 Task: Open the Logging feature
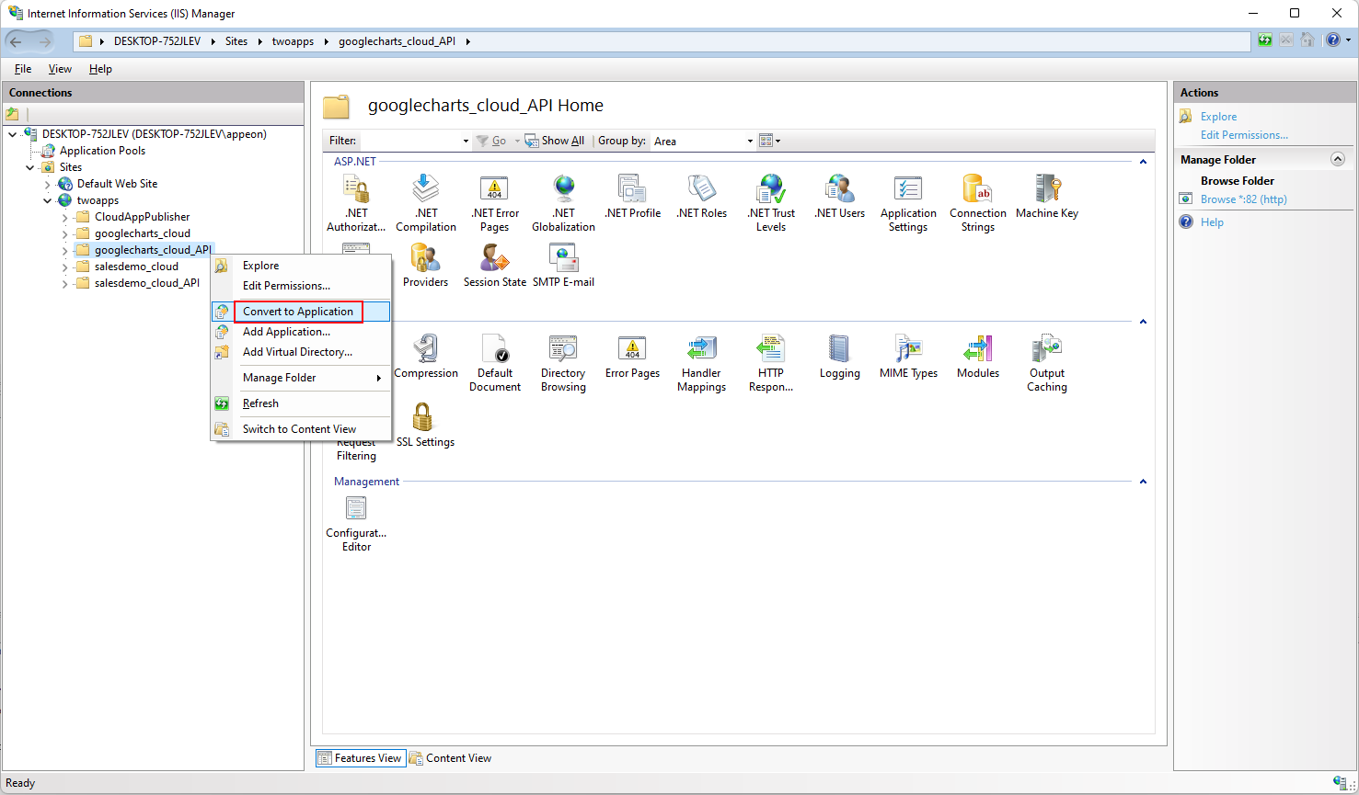pos(839,358)
